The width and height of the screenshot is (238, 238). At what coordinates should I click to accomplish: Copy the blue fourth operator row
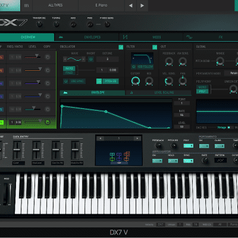tap(48, 96)
